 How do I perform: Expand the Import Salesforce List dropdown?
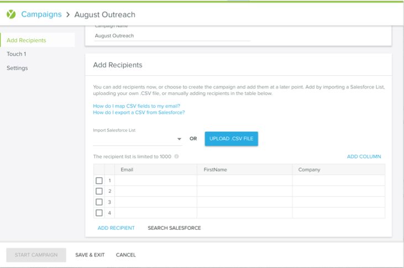[x=138, y=139]
